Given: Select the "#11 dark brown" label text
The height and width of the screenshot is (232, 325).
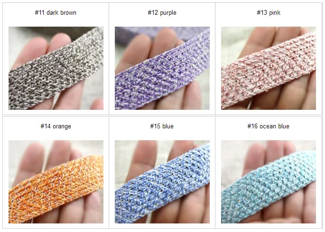Looking at the screenshot, I should coord(56,13).
